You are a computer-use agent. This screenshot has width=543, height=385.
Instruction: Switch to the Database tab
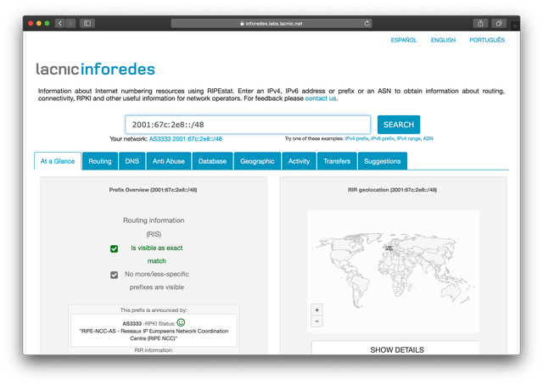pos(212,161)
